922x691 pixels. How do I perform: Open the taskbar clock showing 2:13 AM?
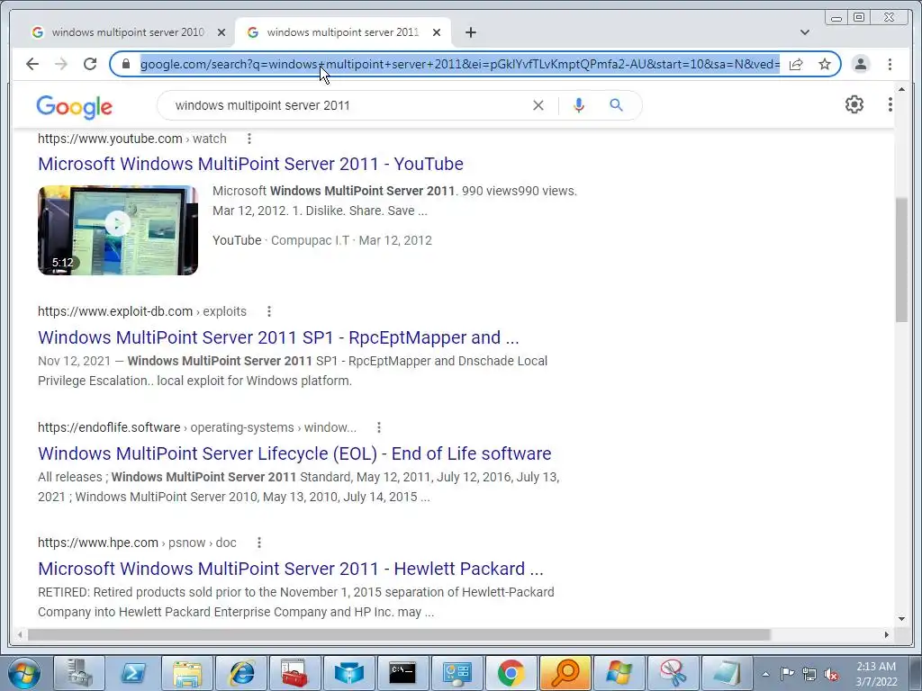pyautogui.click(x=876, y=674)
